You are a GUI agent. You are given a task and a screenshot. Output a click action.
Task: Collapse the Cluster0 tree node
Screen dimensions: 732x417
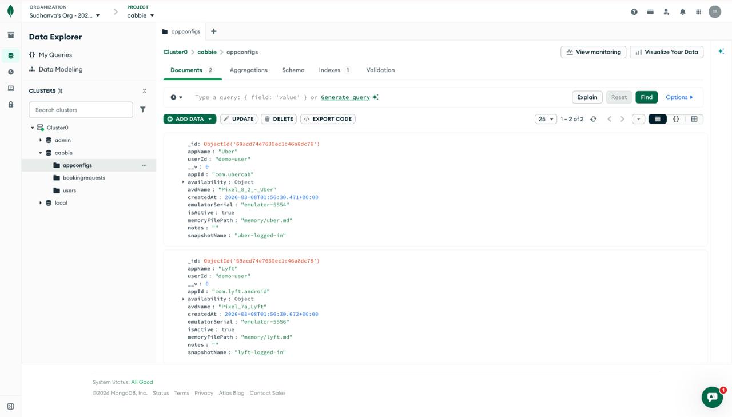click(x=33, y=128)
